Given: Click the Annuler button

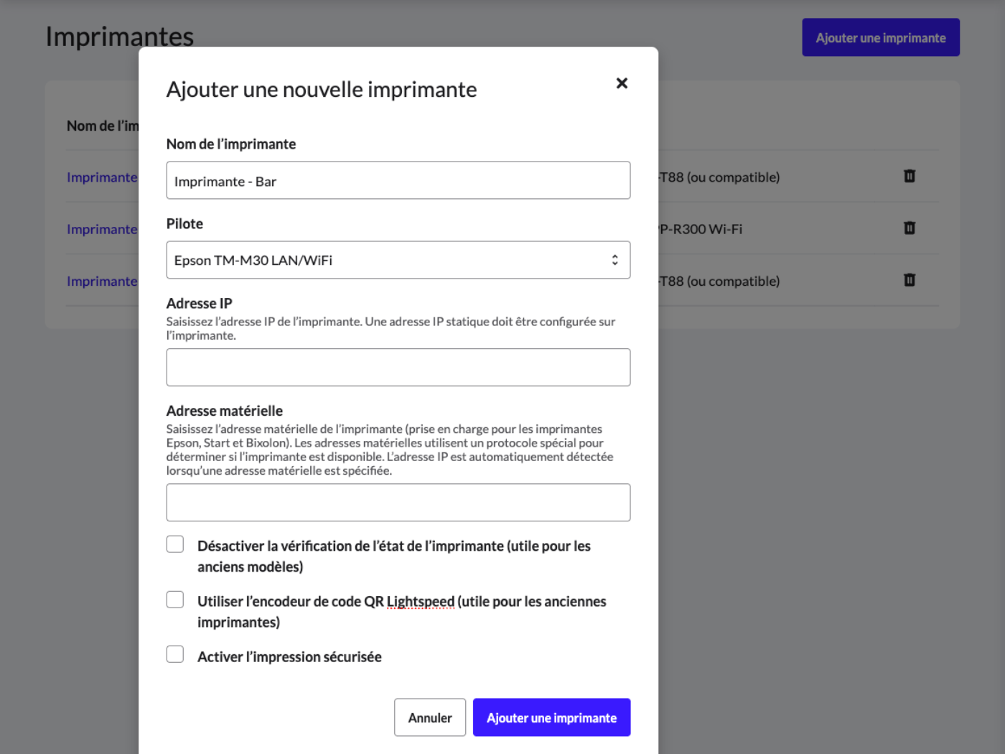Looking at the screenshot, I should pyautogui.click(x=430, y=717).
